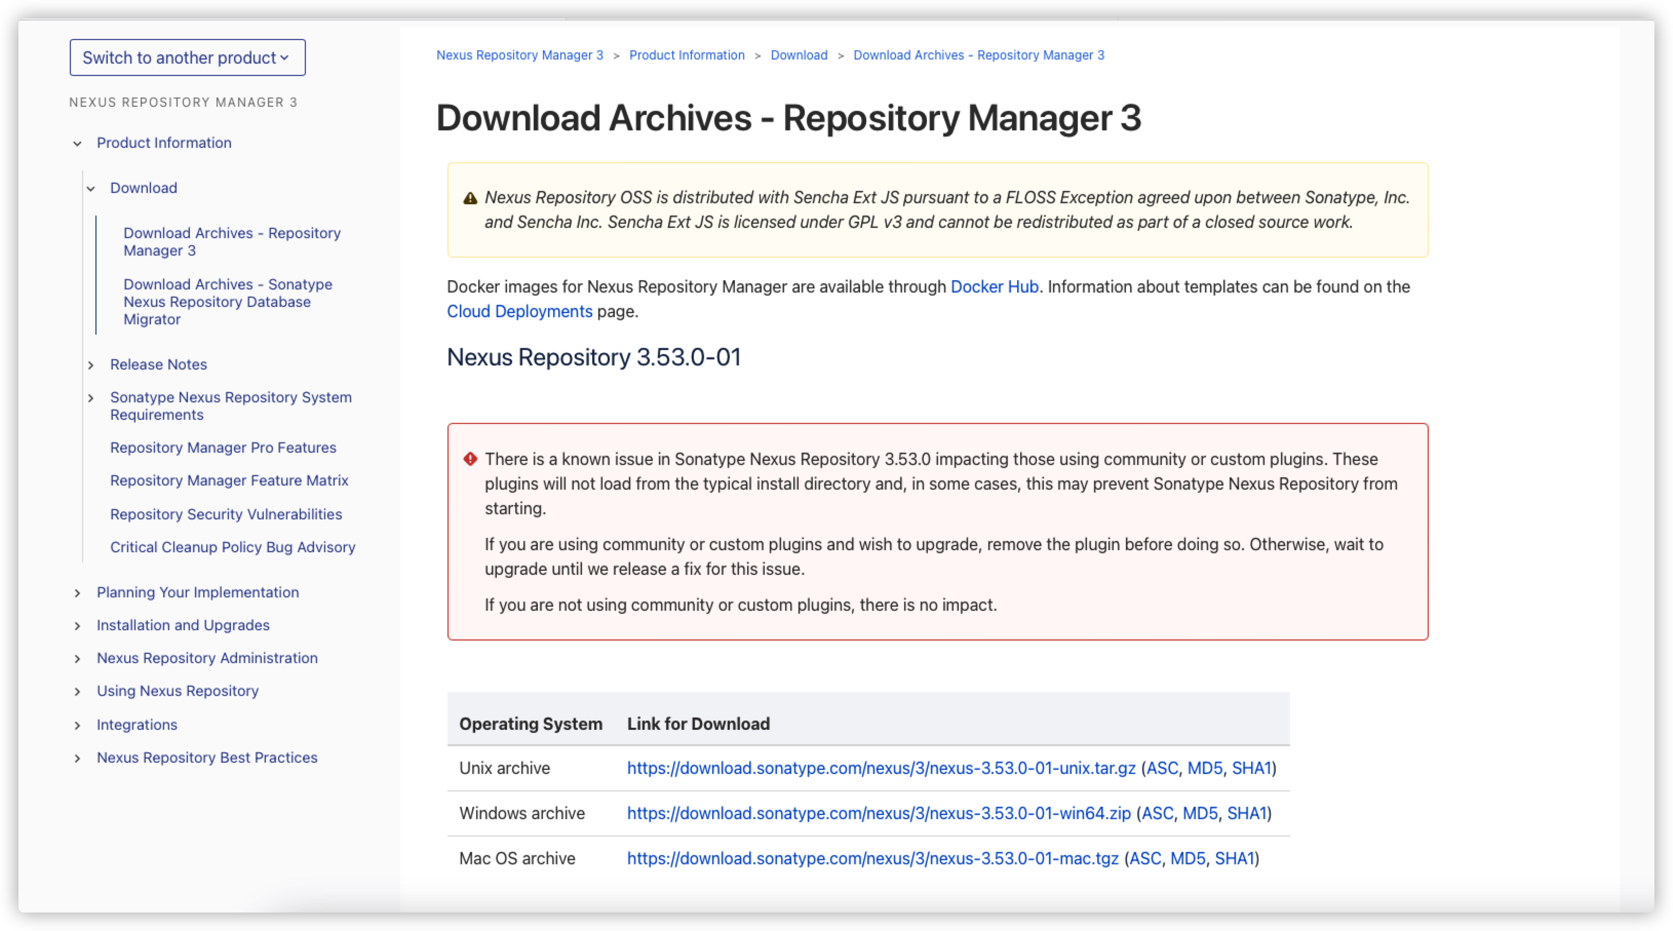The width and height of the screenshot is (1673, 931).
Task: Open the Download sidebar item
Action: pyautogui.click(x=144, y=188)
